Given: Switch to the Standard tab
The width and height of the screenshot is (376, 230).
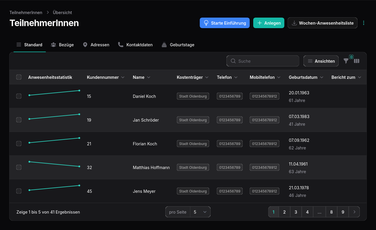Looking at the screenshot, I should (x=30, y=45).
